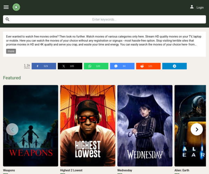Viewport: 209px width, 174px height.
Task: Share on Reddit button showing 121
Action: tap(148, 66)
